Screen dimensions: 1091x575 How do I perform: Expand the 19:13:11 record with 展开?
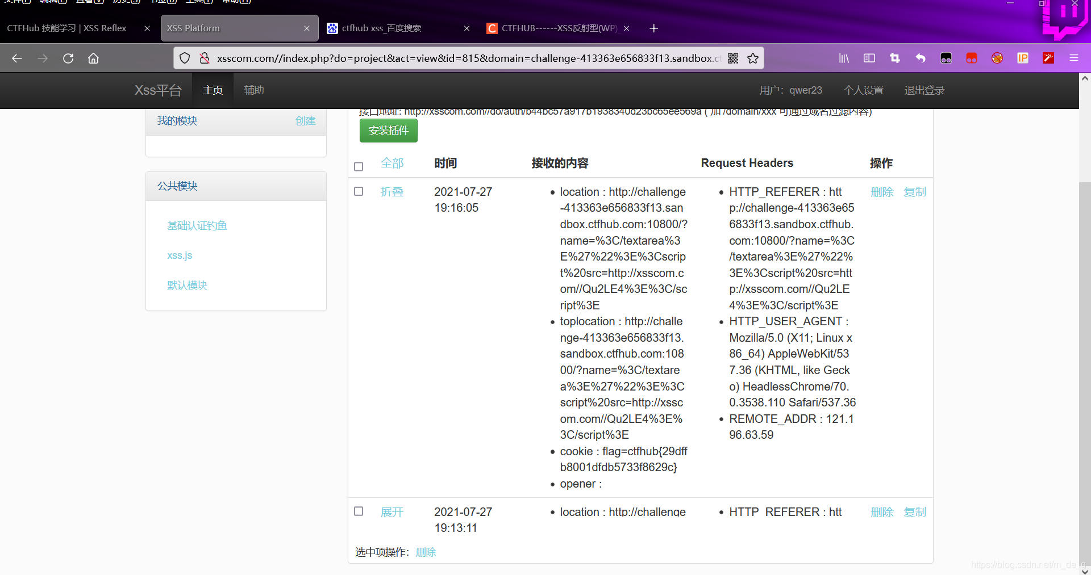[x=392, y=512]
